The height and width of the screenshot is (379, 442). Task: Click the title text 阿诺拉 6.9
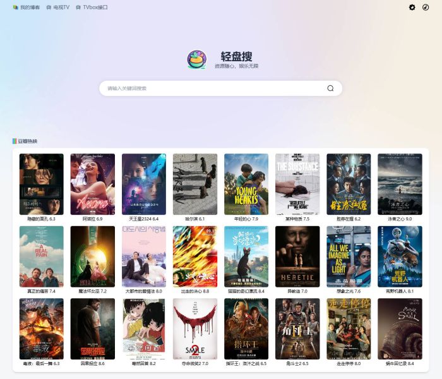tap(92, 219)
